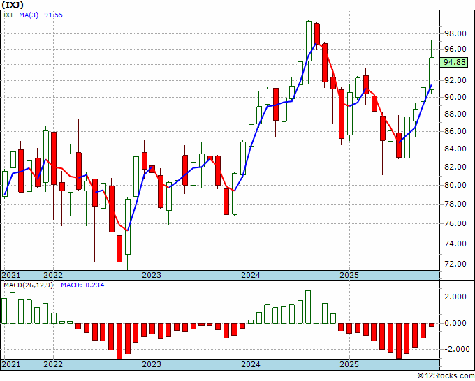This screenshot has width=475, height=381.
Task: Click the 82.00 price axis label
Action: click(x=455, y=167)
